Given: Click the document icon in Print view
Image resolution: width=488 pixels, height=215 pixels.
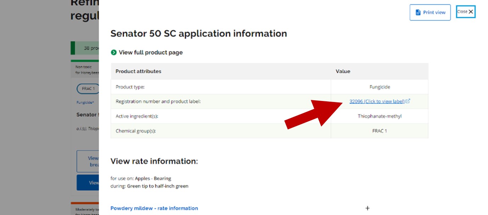Looking at the screenshot, I should (x=417, y=12).
